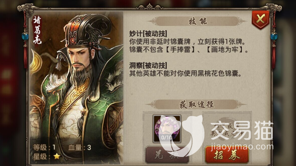Select the purple hero fragment icon
The image size is (296, 166).
click(167, 129)
